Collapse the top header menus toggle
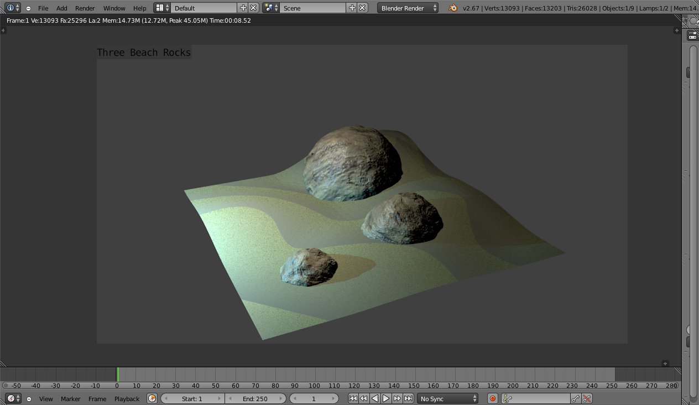This screenshot has width=699, height=405. [28, 8]
